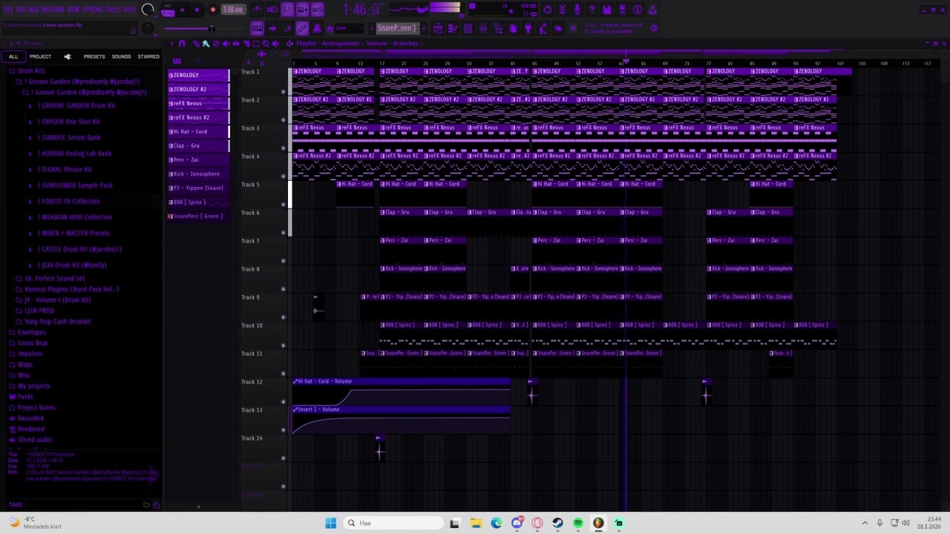Open the Line snap dropdown
Screen dimensions: 950x534
[x=349, y=28]
